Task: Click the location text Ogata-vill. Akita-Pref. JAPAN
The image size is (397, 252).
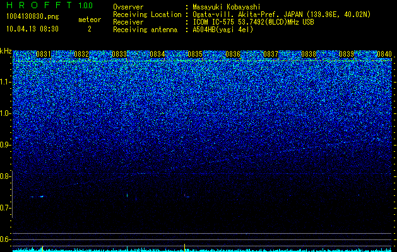Action: pyautogui.click(x=247, y=14)
